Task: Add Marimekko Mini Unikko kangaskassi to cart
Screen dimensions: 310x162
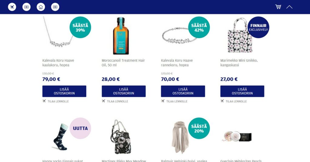Action: pos(242,91)
